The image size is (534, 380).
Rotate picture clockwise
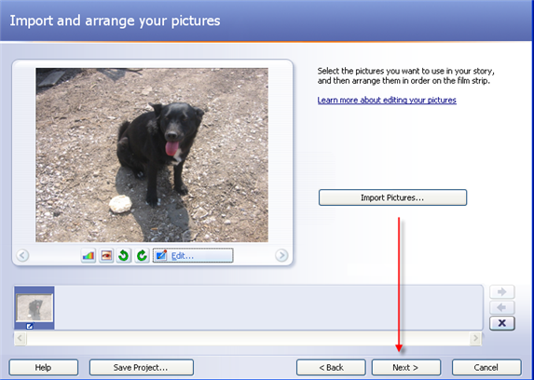[x=142, y=255]
